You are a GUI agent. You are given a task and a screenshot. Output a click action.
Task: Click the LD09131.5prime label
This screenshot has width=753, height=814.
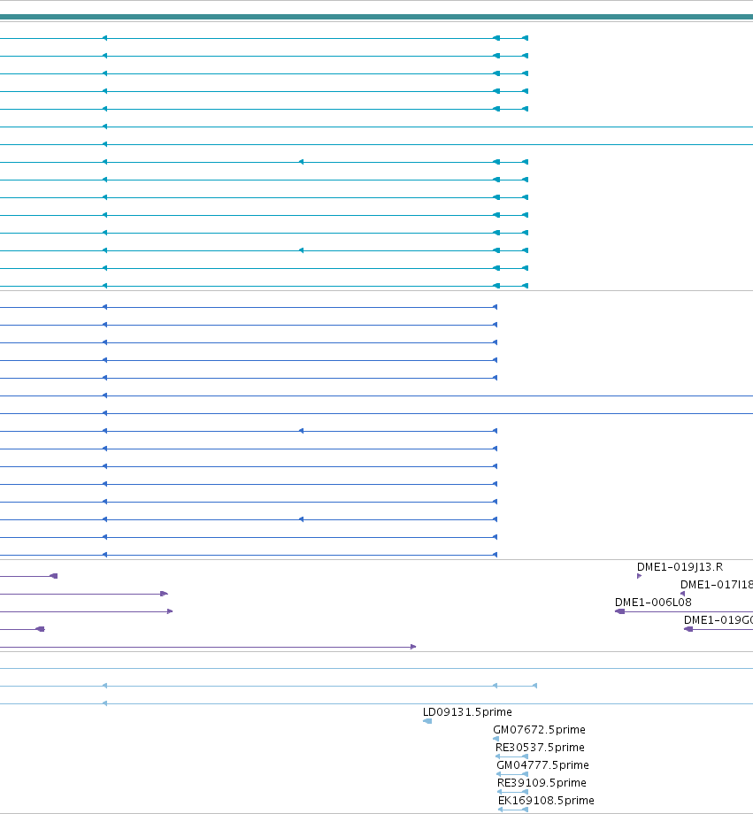pyautogui.click(x=467, y=711)
